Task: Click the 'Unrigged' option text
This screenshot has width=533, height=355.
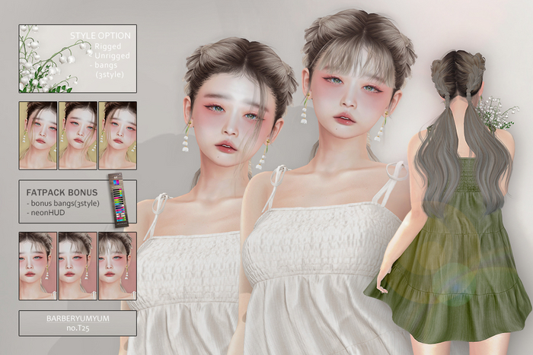Action: coord(112,55)
